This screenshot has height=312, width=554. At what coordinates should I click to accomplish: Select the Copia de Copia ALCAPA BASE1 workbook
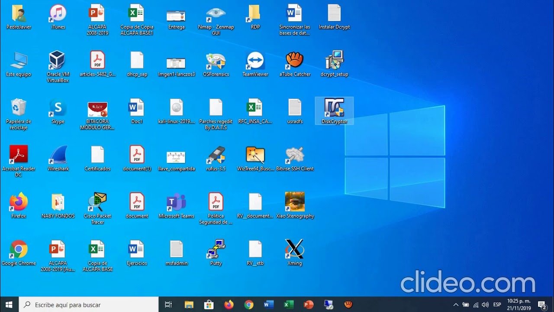pos(137,20)
